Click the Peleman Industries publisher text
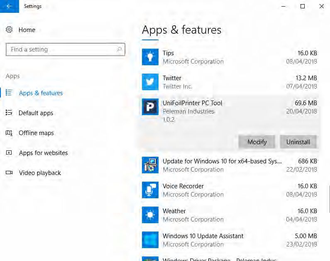 pos(188,111)
